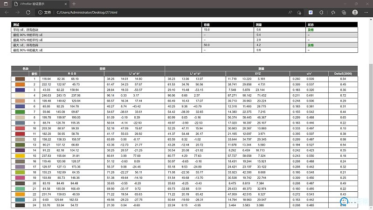Click the green 及格 status for 平均 ΔE
This screenshot has height=210, width=373.
(310, 29)
